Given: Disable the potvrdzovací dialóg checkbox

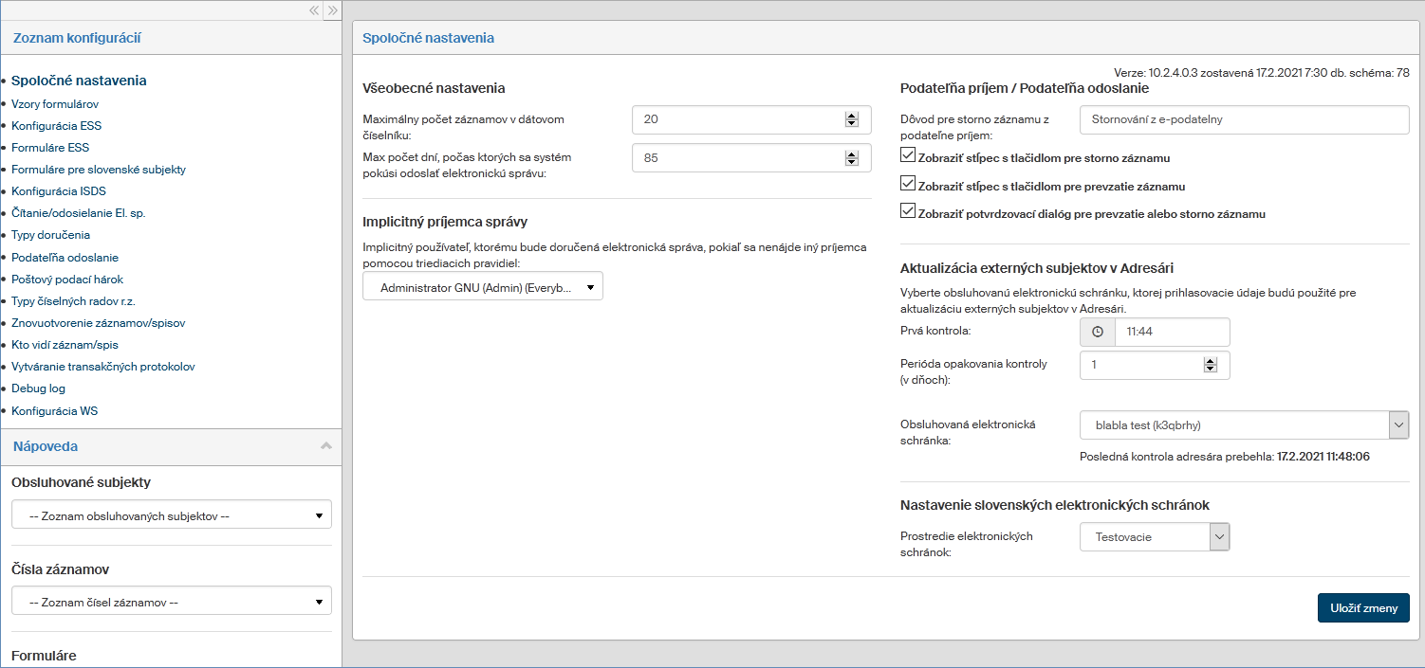Looking at the screenshot, I should [908, 212].
